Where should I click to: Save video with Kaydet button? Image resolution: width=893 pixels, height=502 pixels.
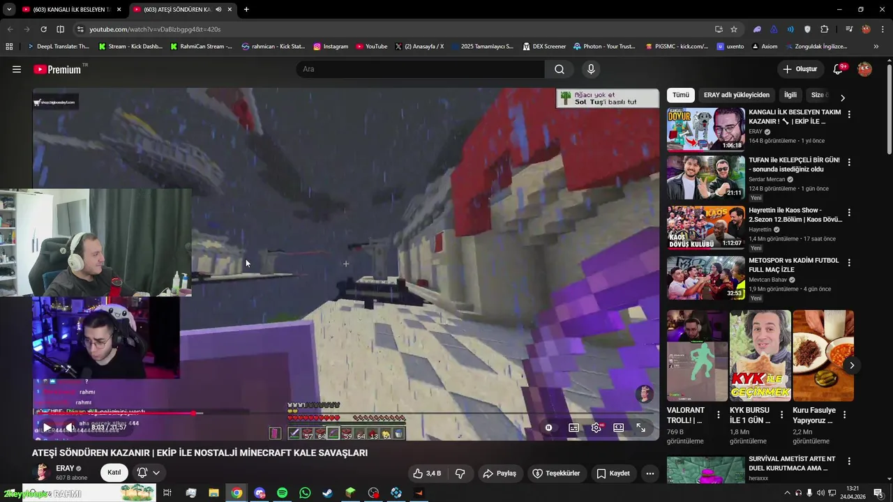pos(613,473)
